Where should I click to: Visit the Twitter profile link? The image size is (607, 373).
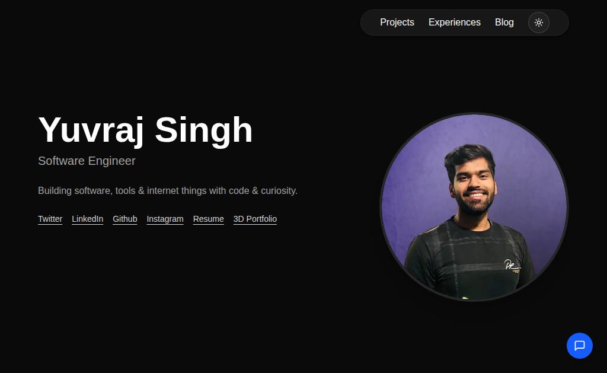[x=50, y=219]
